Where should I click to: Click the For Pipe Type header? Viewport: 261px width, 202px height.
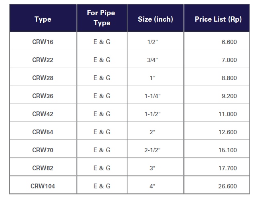pyautogui.click(x=101, y=18)
